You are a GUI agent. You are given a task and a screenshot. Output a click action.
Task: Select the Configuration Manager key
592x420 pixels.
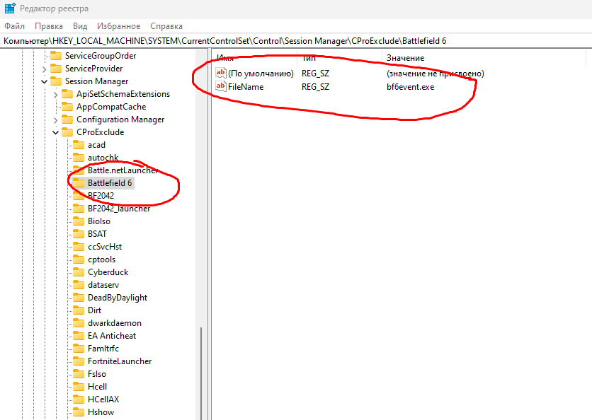[x=120, y=119]
